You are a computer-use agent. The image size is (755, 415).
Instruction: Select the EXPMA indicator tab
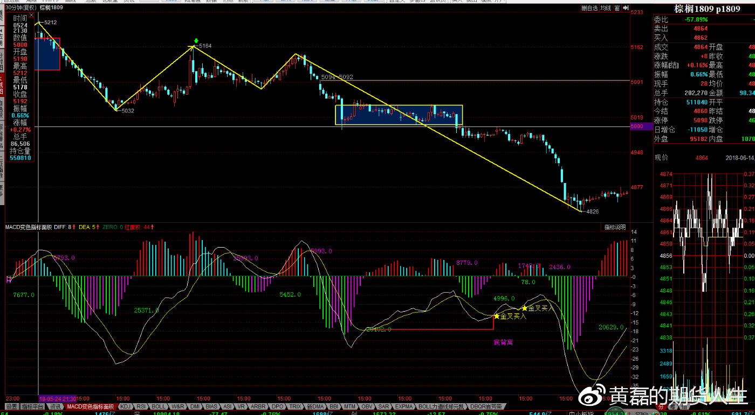404,407
